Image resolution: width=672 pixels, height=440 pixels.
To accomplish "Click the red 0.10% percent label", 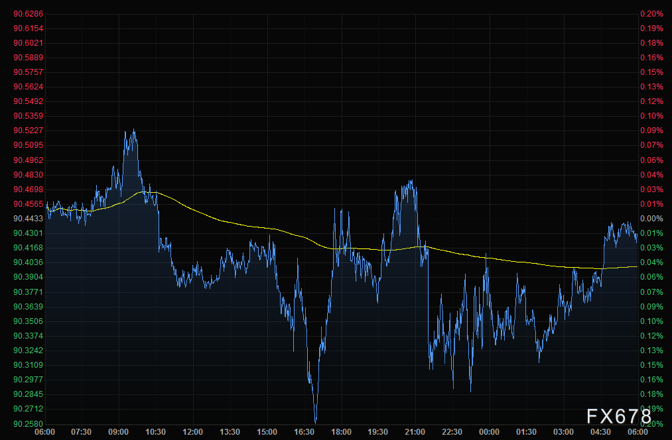I will [x=651, y=115].
